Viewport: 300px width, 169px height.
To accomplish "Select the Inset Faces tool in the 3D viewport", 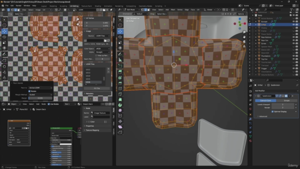I will (x=120, y=77).
